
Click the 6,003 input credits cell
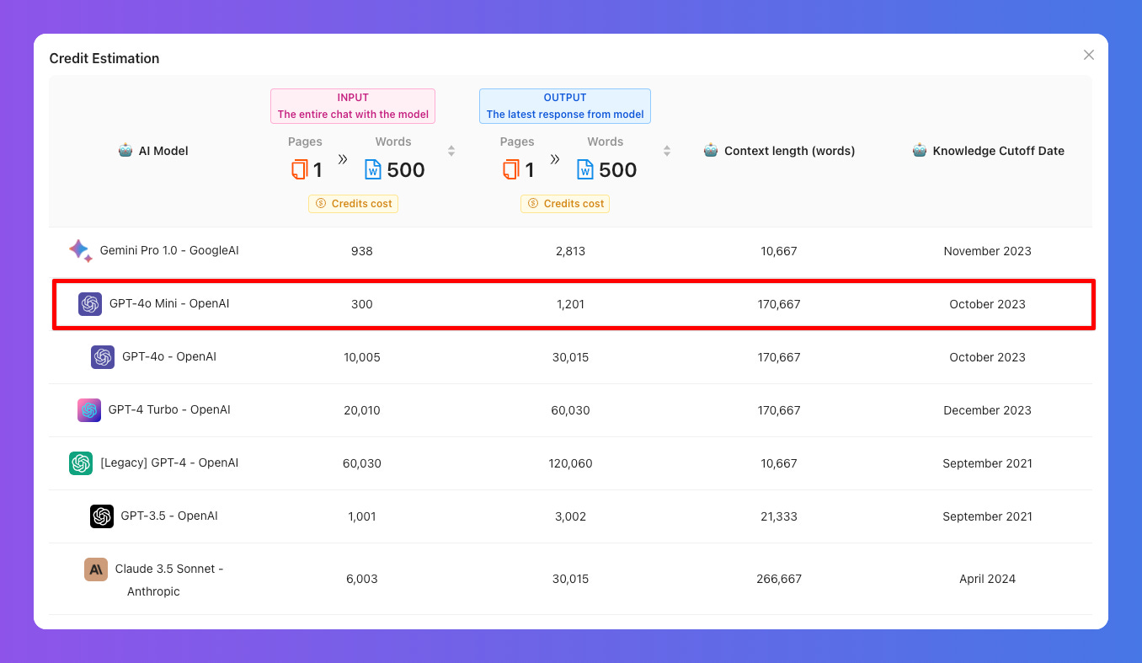(362, 579)
